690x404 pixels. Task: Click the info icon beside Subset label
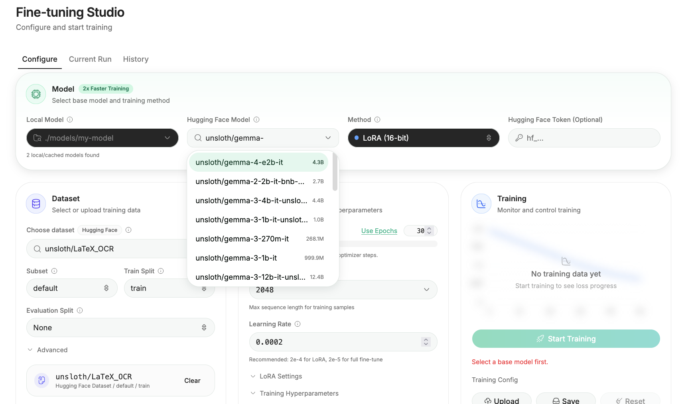(x=54, y=271)
